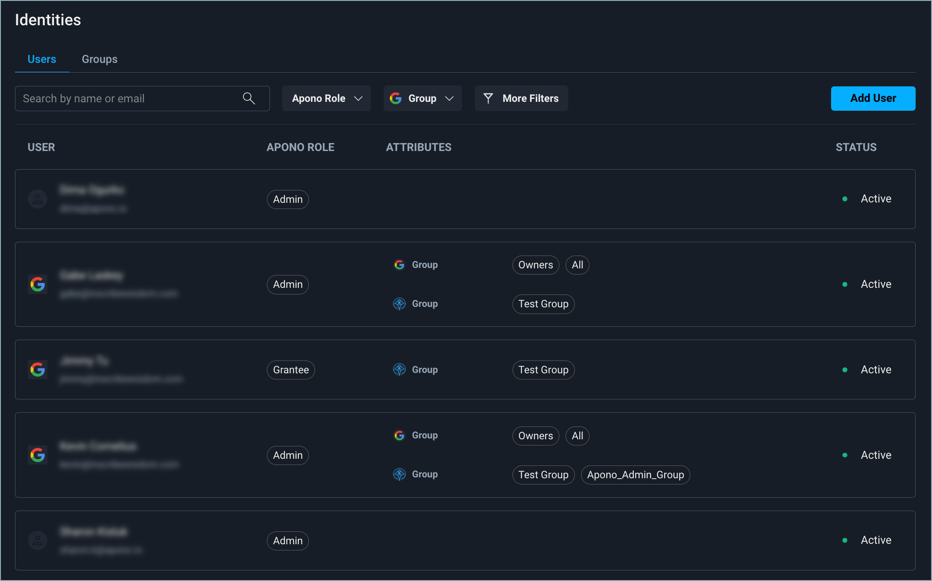Viewport: 932px width, 581px height.
Task: Switch to the Groups tab
Action: [100, 59]
